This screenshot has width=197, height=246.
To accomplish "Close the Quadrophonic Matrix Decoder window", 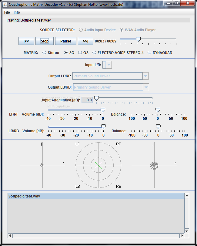I will [188, 3].
